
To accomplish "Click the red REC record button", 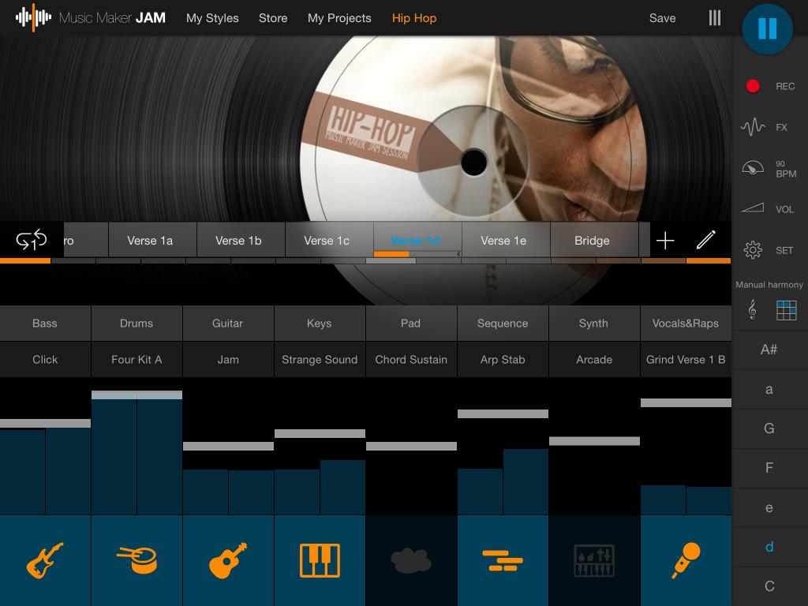I will (x=753, y=86).
